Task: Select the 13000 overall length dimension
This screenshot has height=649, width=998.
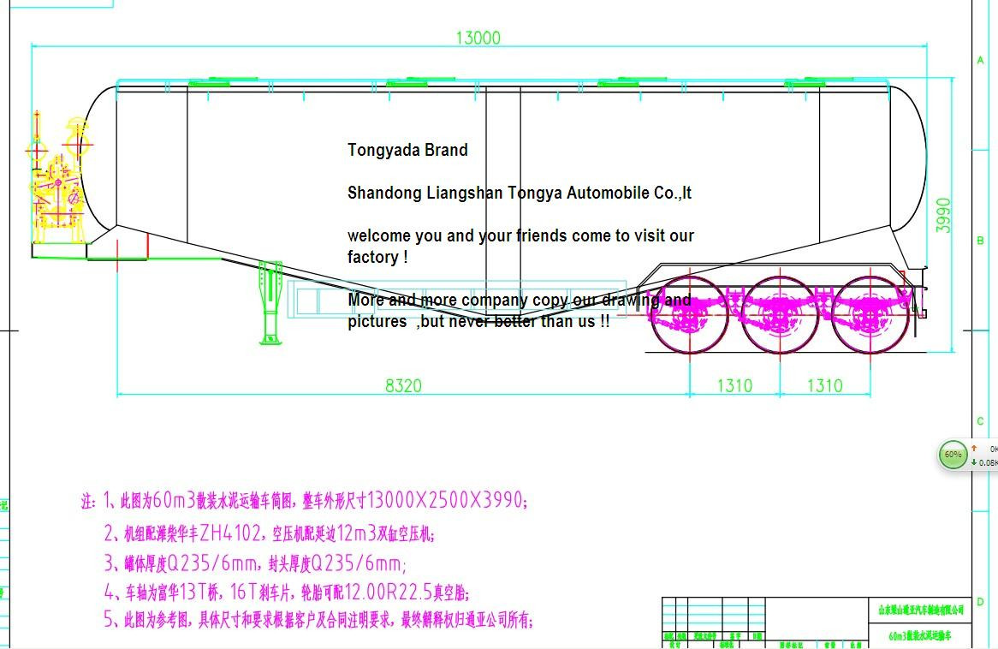Action: point(478,38)
